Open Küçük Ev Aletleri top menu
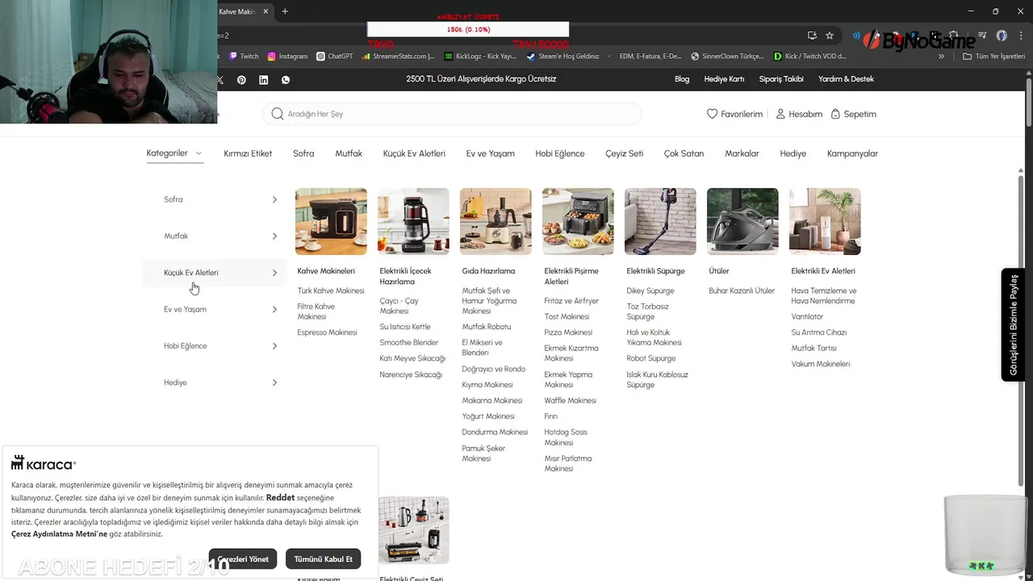 coord(414,153)
